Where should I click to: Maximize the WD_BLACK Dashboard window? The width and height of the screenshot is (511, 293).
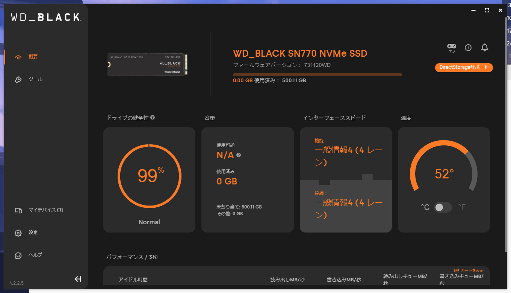pyautogui.click(x=487, y=11)
